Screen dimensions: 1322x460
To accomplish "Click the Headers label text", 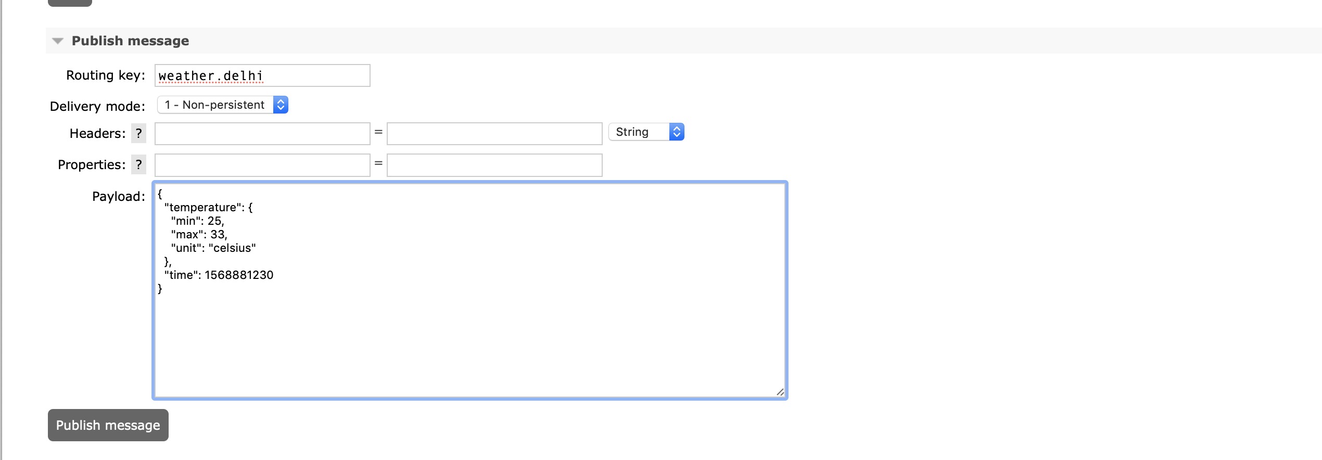I will click(x=97, y=134).
